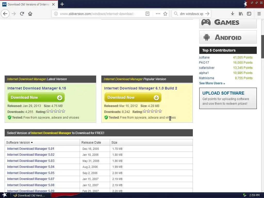Sort by Release Date column
264x198 pixels.
(x=95, y=142)
